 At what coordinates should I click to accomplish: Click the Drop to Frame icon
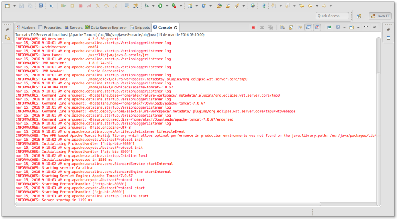(127, 5)
